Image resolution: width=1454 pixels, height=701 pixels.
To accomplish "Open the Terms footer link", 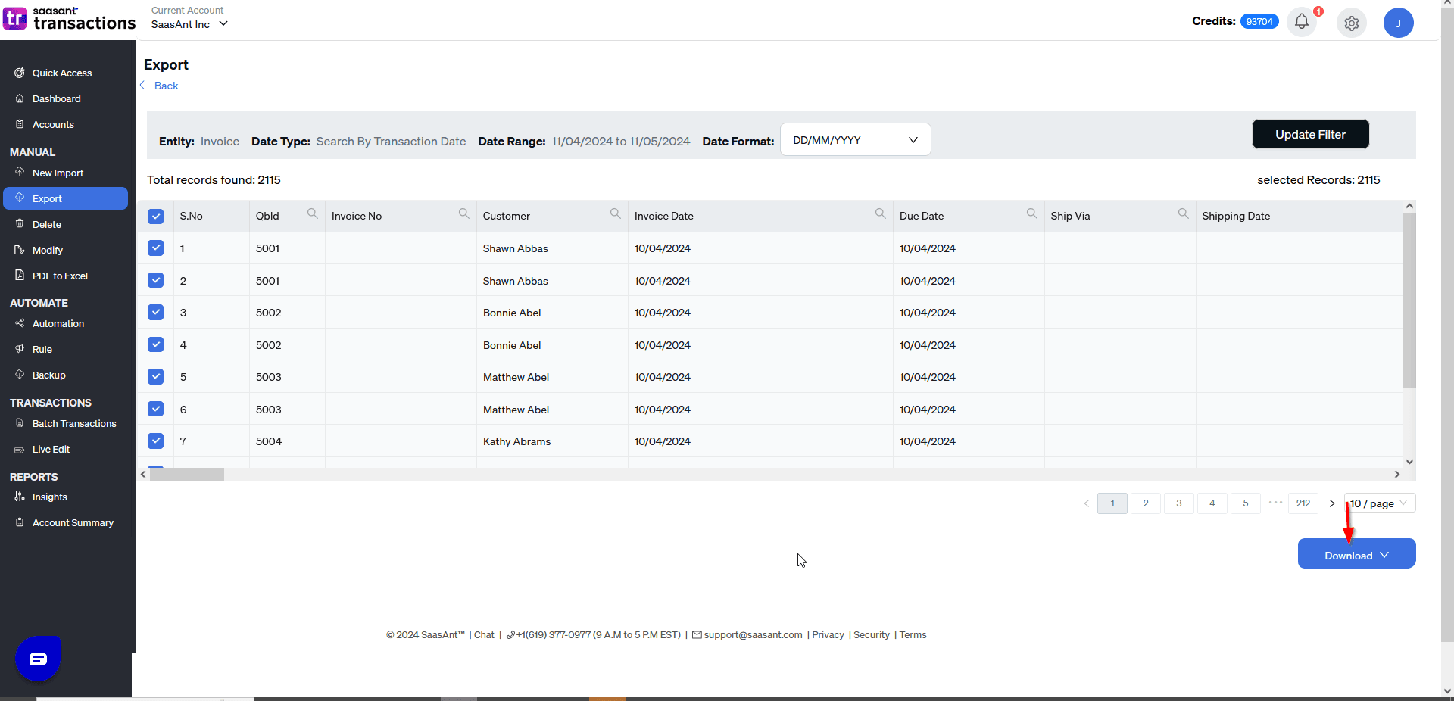I will coord(913,635).
